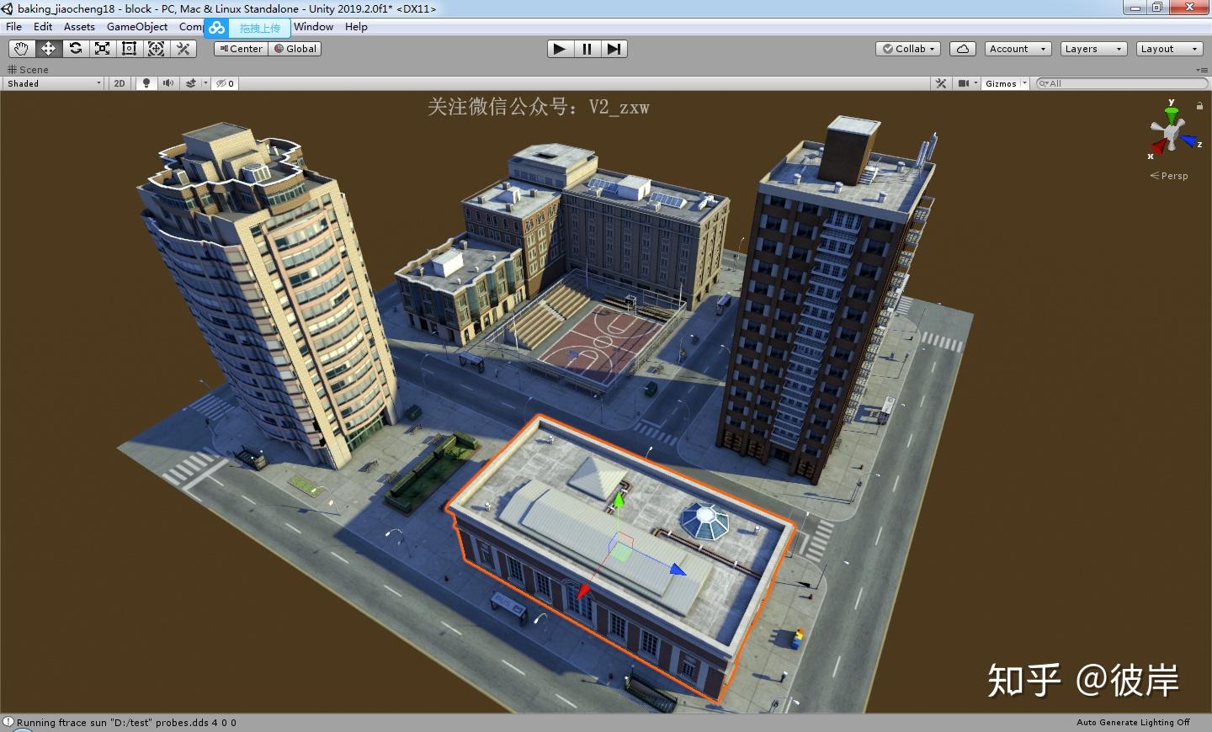Pause the game

(x=587, y=49)
